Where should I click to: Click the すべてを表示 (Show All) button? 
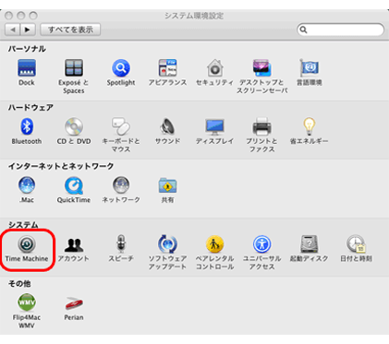[70, 30]
